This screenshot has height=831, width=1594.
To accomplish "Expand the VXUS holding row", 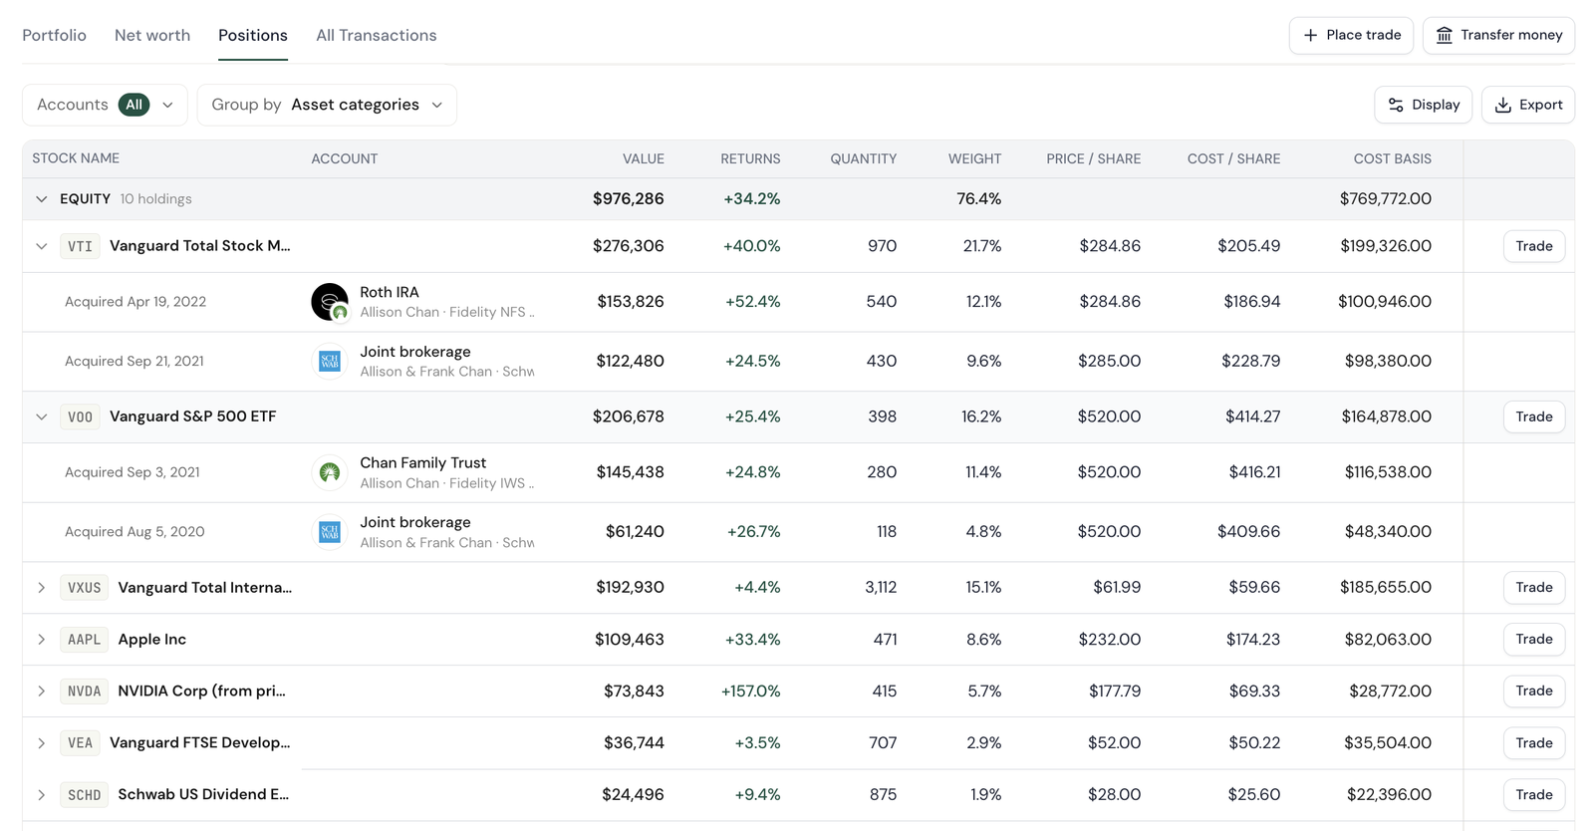I will click(41, 588).
